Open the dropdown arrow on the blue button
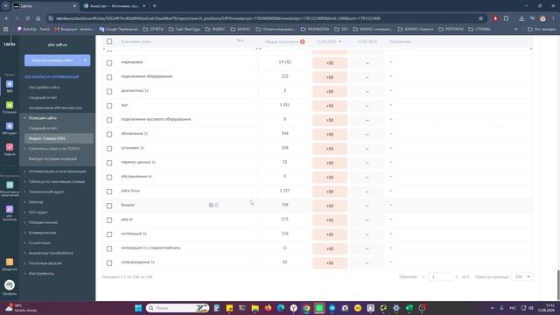The width and height of the screenshot is (560, 315). (x=85, y=60)
